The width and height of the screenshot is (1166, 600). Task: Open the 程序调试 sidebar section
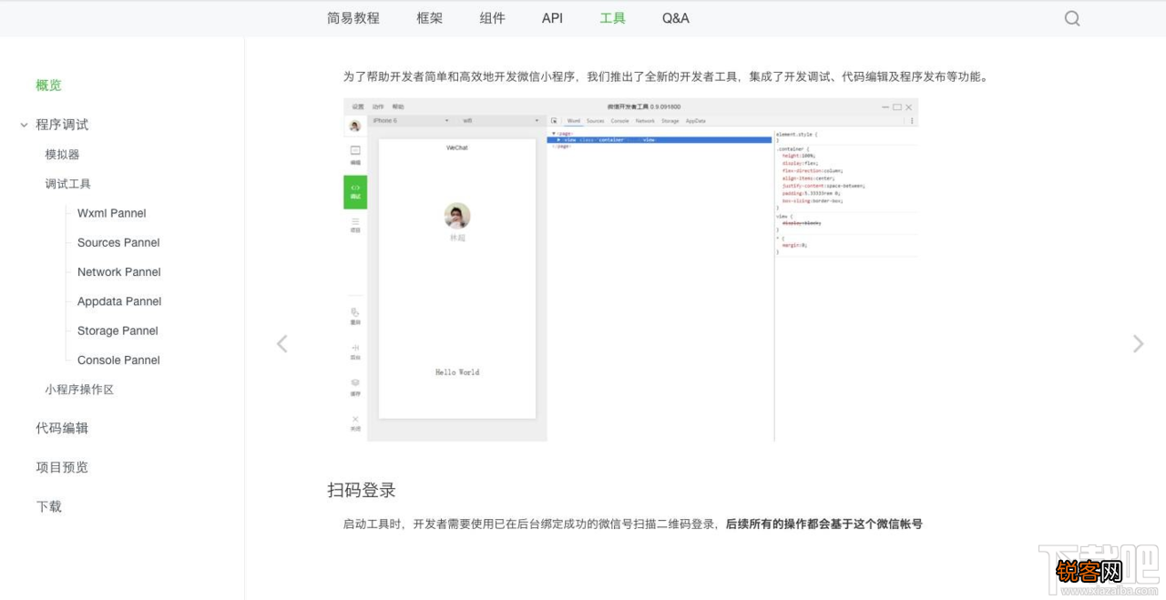(x=62, y=125)
